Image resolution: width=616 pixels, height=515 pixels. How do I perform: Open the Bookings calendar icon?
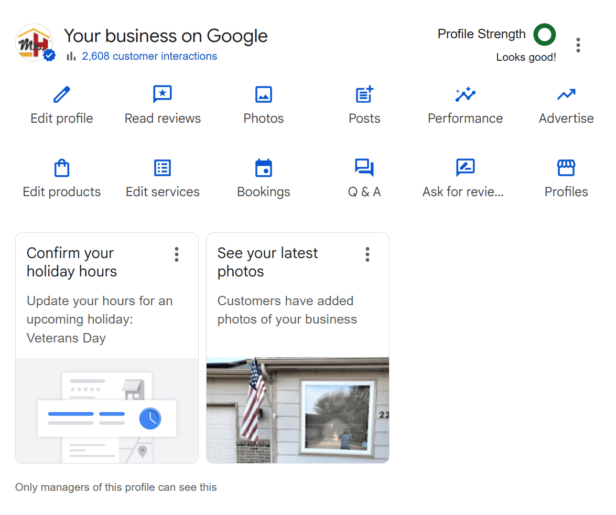pyautogui.click(x=263, y=168)
